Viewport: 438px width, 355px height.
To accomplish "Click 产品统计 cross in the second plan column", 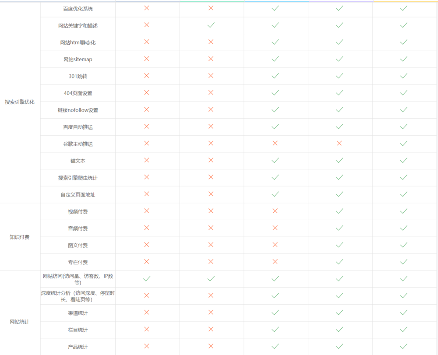I will pyautogui.click(x=211, y=346).
